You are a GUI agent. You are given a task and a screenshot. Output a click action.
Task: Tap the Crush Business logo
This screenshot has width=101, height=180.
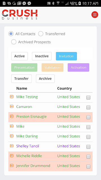pyautogui.click(x=20, y=15)
